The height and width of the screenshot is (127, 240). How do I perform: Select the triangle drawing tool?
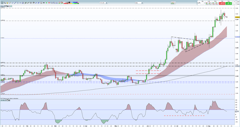coord(57,3)
